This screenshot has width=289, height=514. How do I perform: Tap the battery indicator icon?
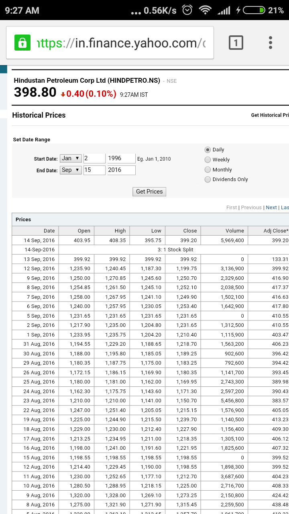[x=254, y=10]
